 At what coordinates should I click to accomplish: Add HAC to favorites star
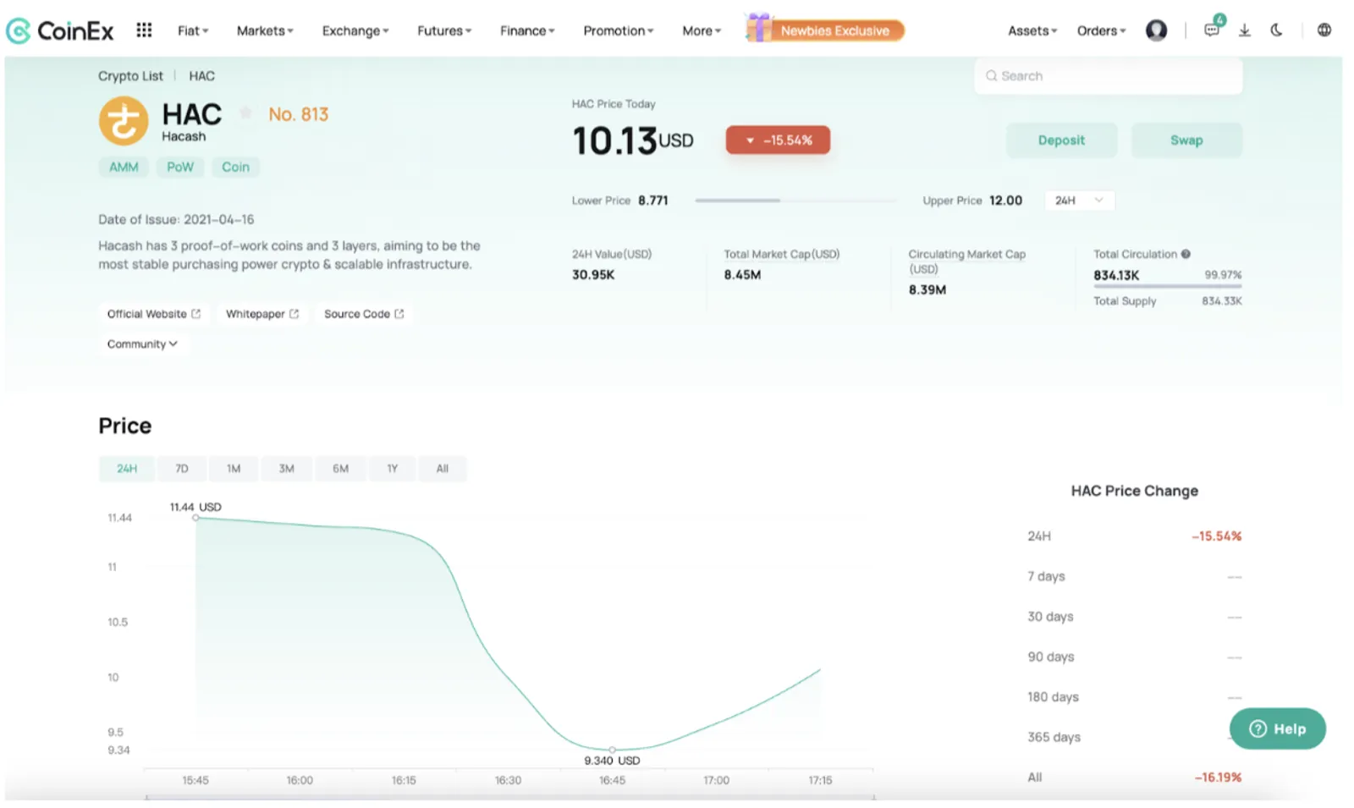click(245, 112)
